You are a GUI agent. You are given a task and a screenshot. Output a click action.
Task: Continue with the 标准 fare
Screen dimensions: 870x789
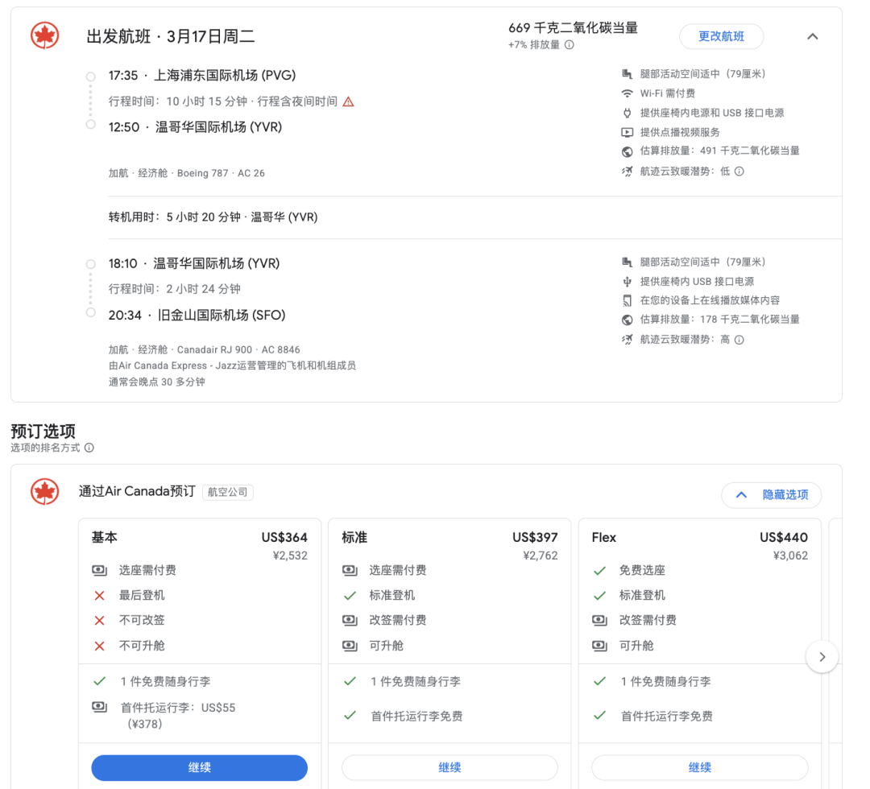(x=449, y=767)
